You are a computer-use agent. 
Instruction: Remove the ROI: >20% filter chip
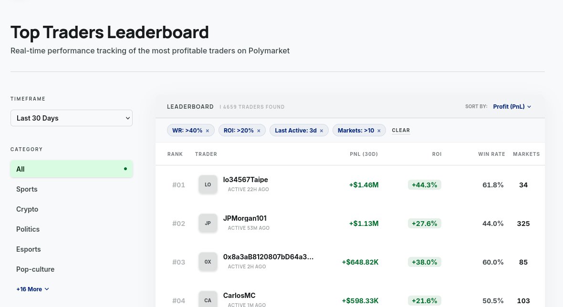pyautogui.click(x=259, y=131)
